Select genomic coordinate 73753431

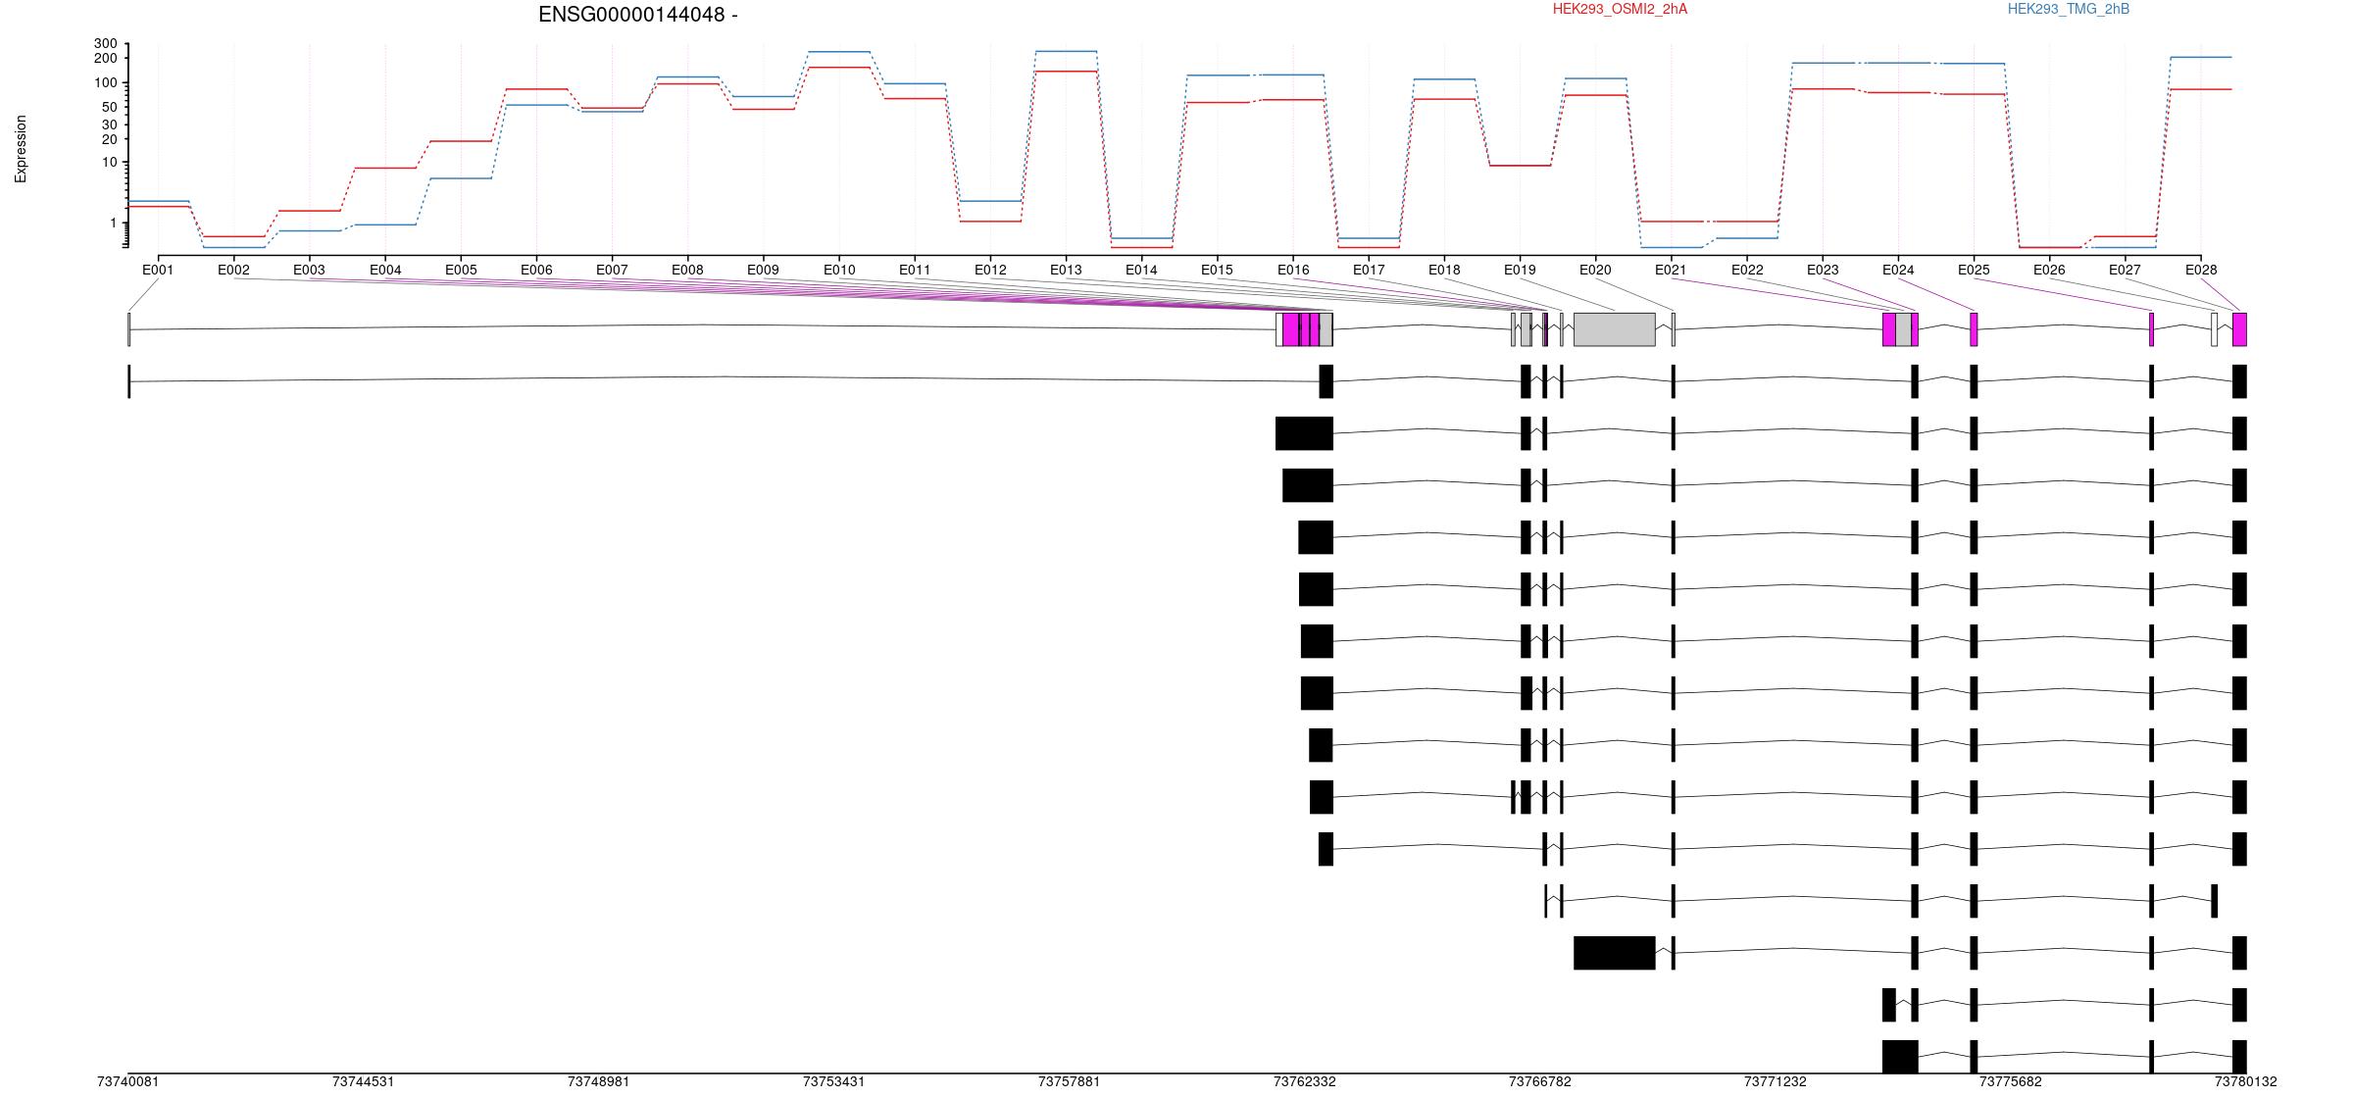[833, 1082]
